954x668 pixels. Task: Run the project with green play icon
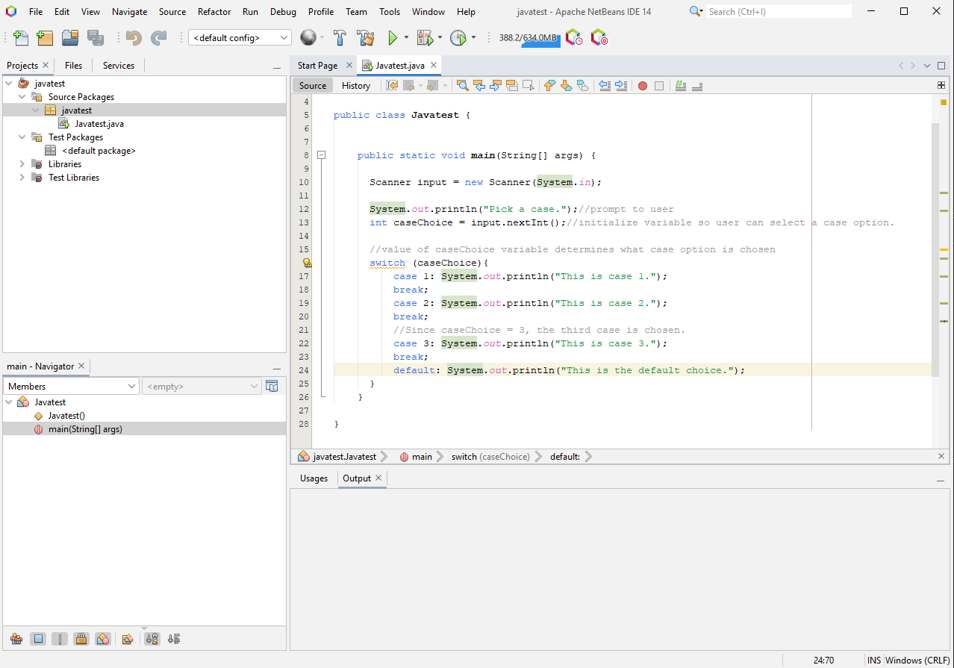393,38
